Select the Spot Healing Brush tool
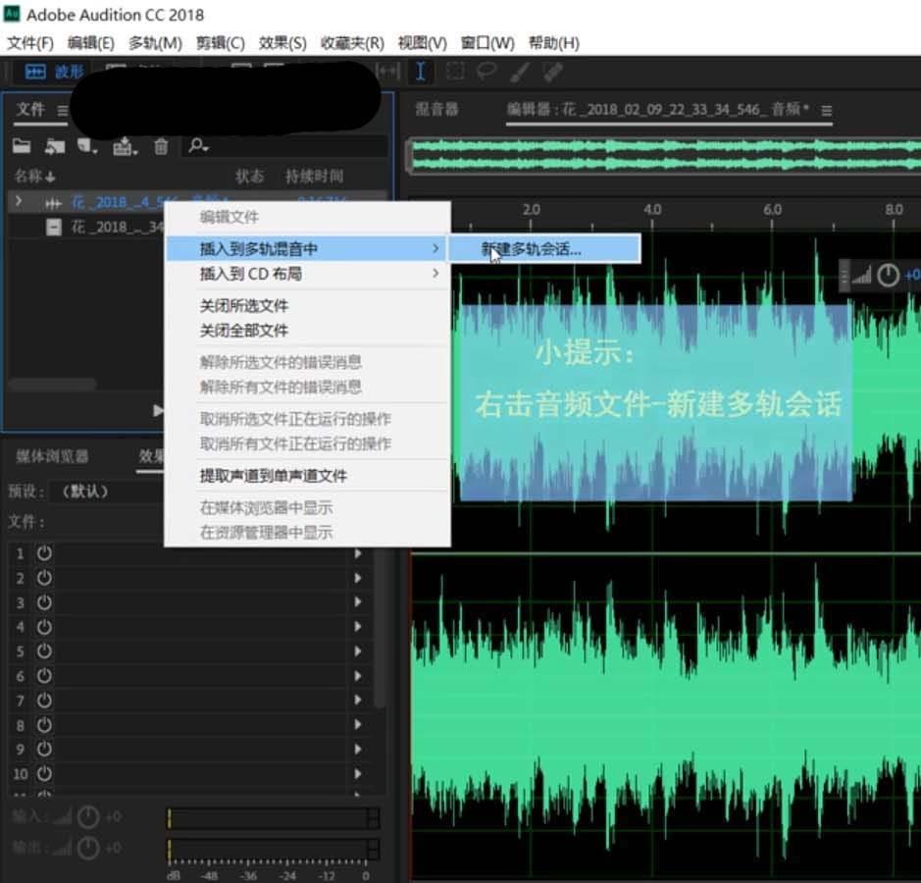The image size is (921, 883). tap(554, 72)
